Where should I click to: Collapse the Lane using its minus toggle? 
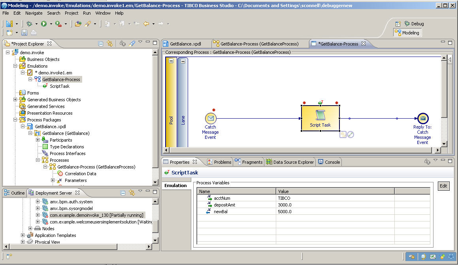coord(183,61)
